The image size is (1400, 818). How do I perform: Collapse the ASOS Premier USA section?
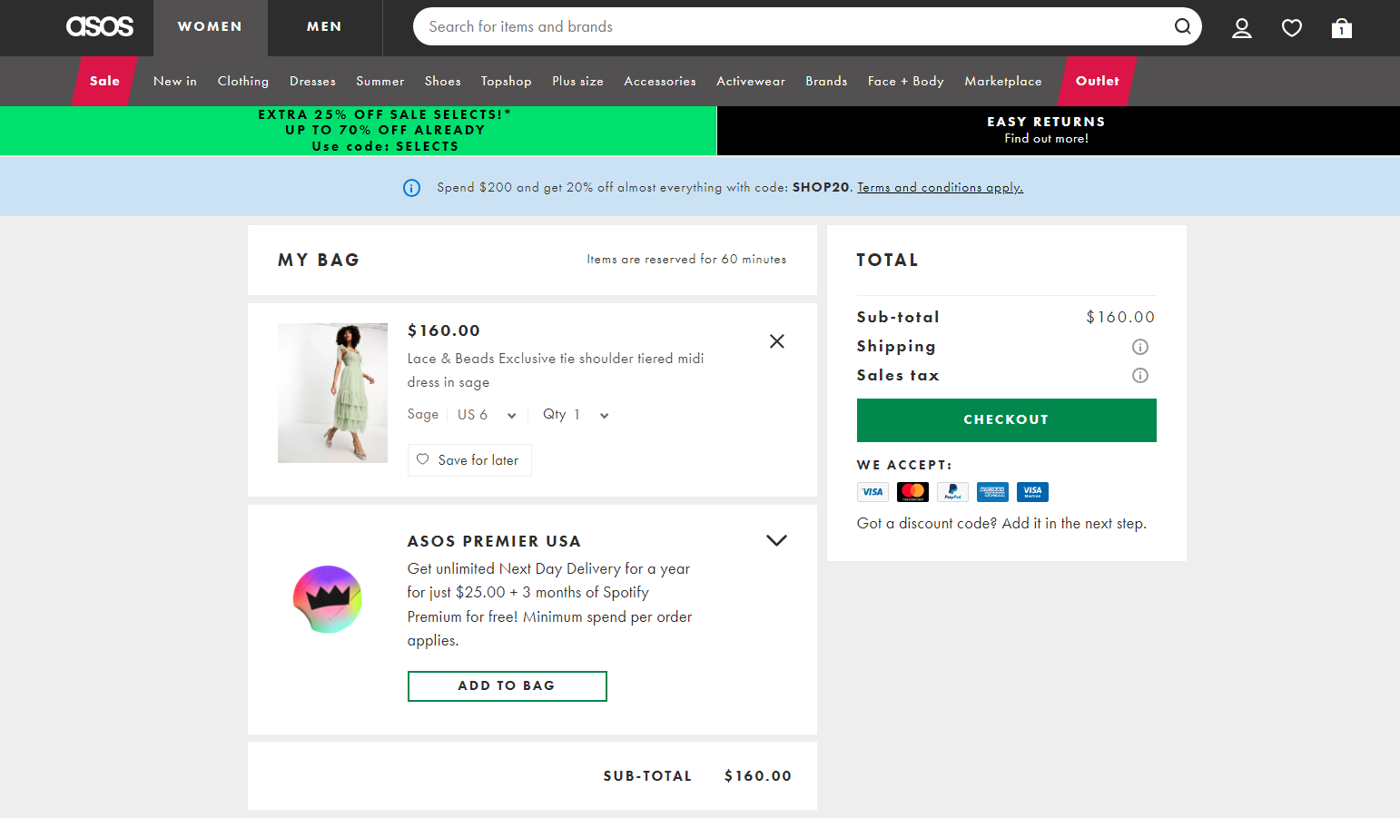pos(776,539)
